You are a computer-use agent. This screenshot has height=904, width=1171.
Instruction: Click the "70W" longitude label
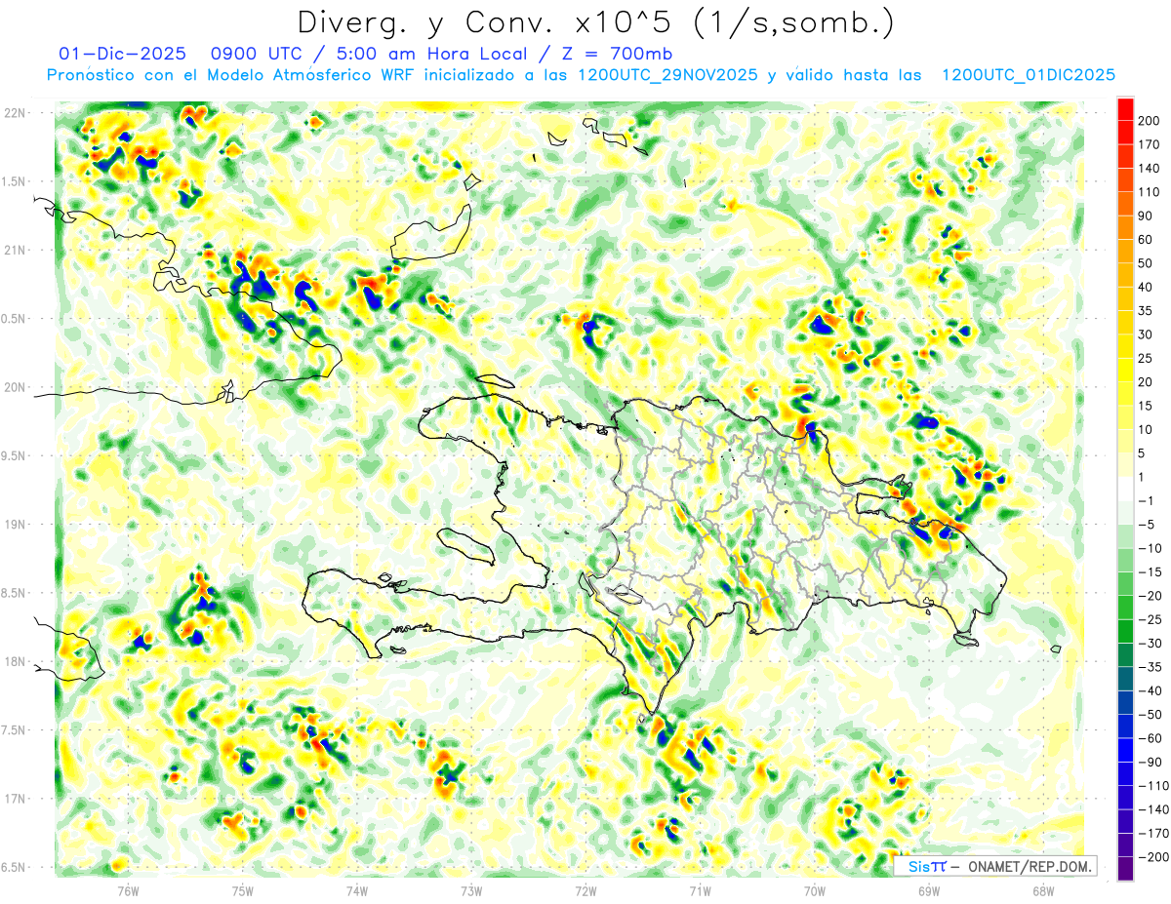click(814, 890)
